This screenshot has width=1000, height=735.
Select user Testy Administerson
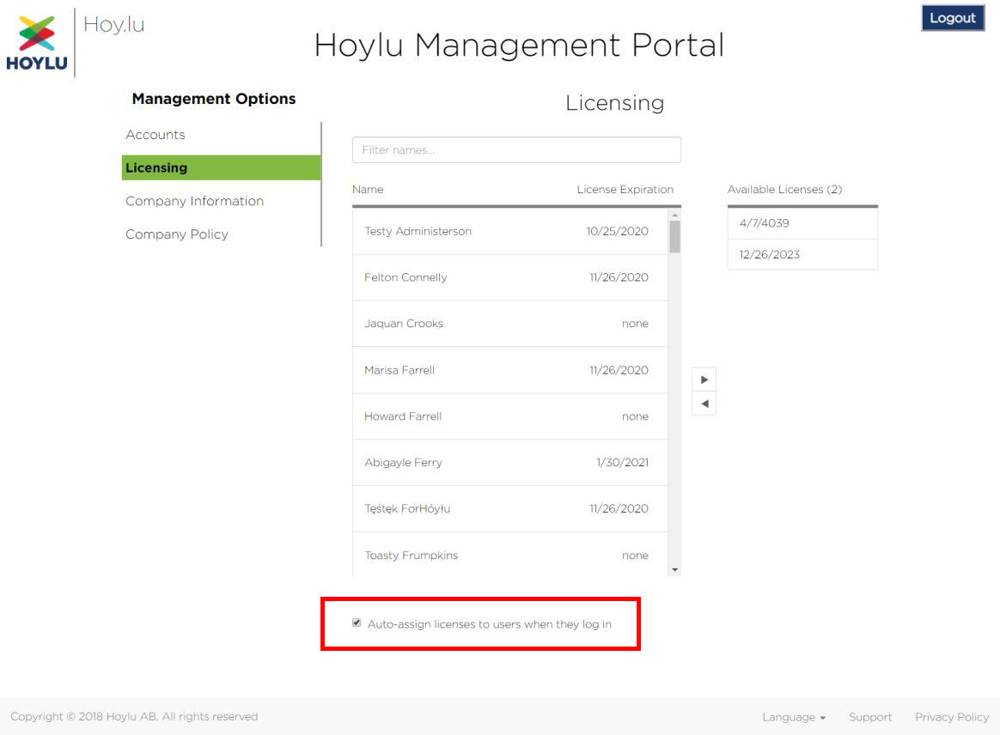(510, 231)
